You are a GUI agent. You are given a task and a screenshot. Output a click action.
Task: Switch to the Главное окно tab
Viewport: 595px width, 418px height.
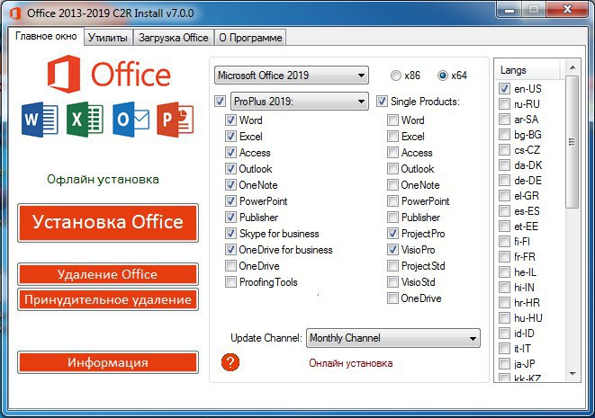(46, 36)
